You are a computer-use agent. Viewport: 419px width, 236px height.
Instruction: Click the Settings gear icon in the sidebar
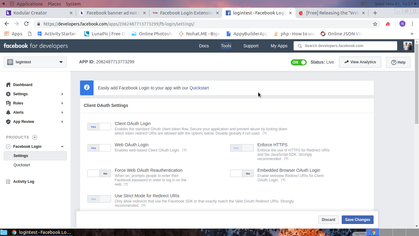[8, 94]
